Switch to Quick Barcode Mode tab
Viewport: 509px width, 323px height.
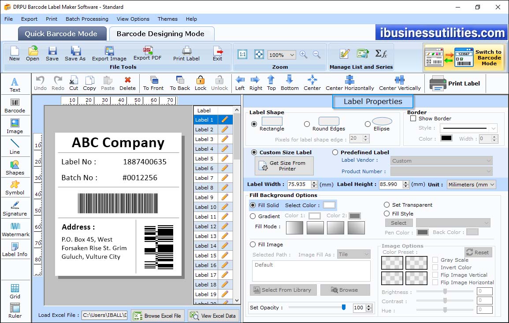pyautogui.click(x=62, y=33)
